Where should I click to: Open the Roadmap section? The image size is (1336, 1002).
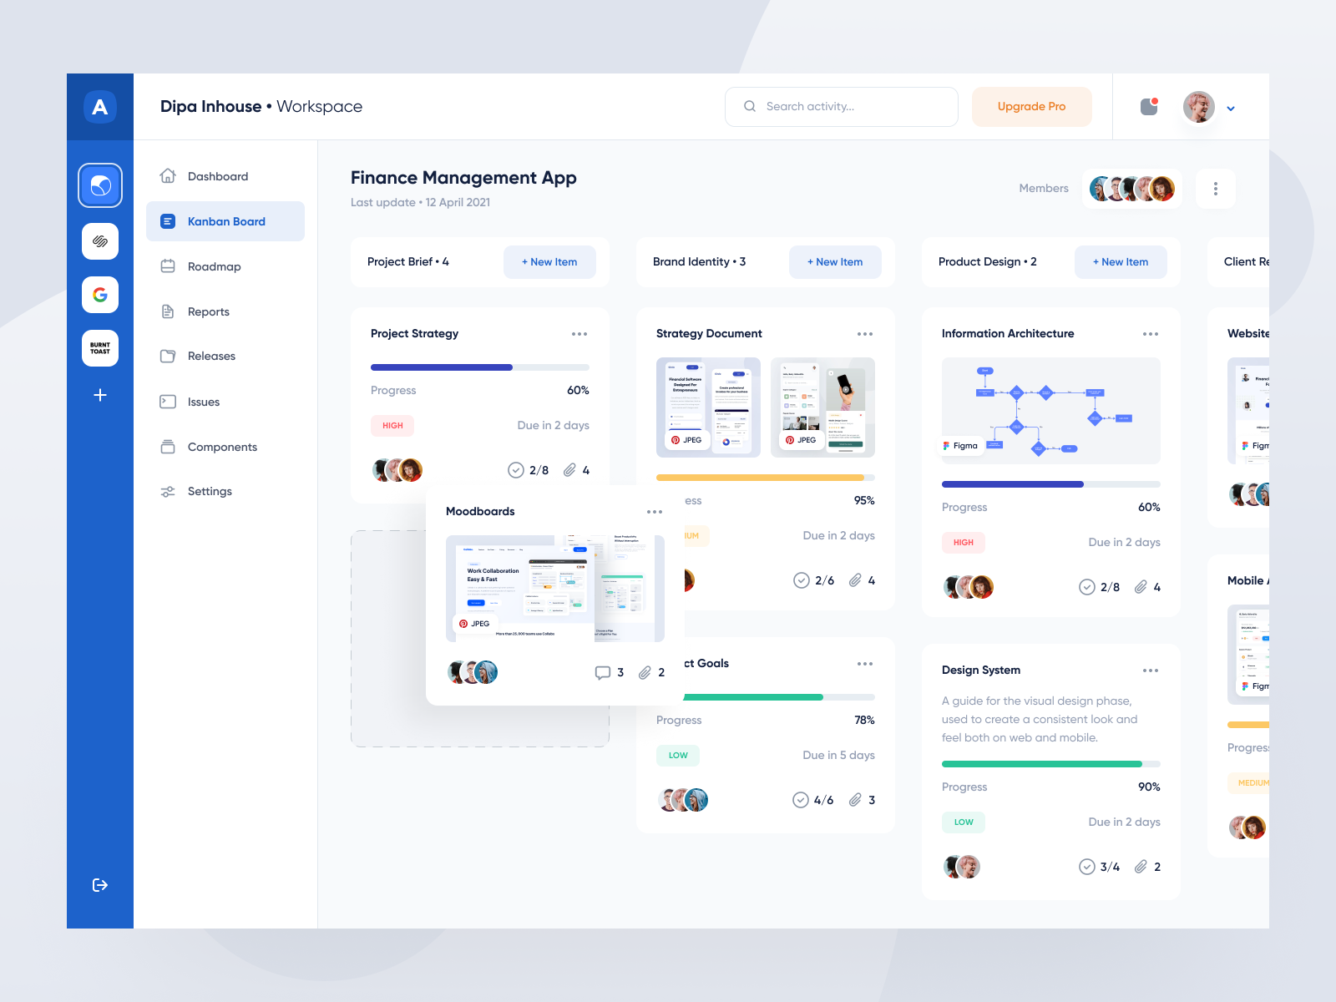[214, 266]
